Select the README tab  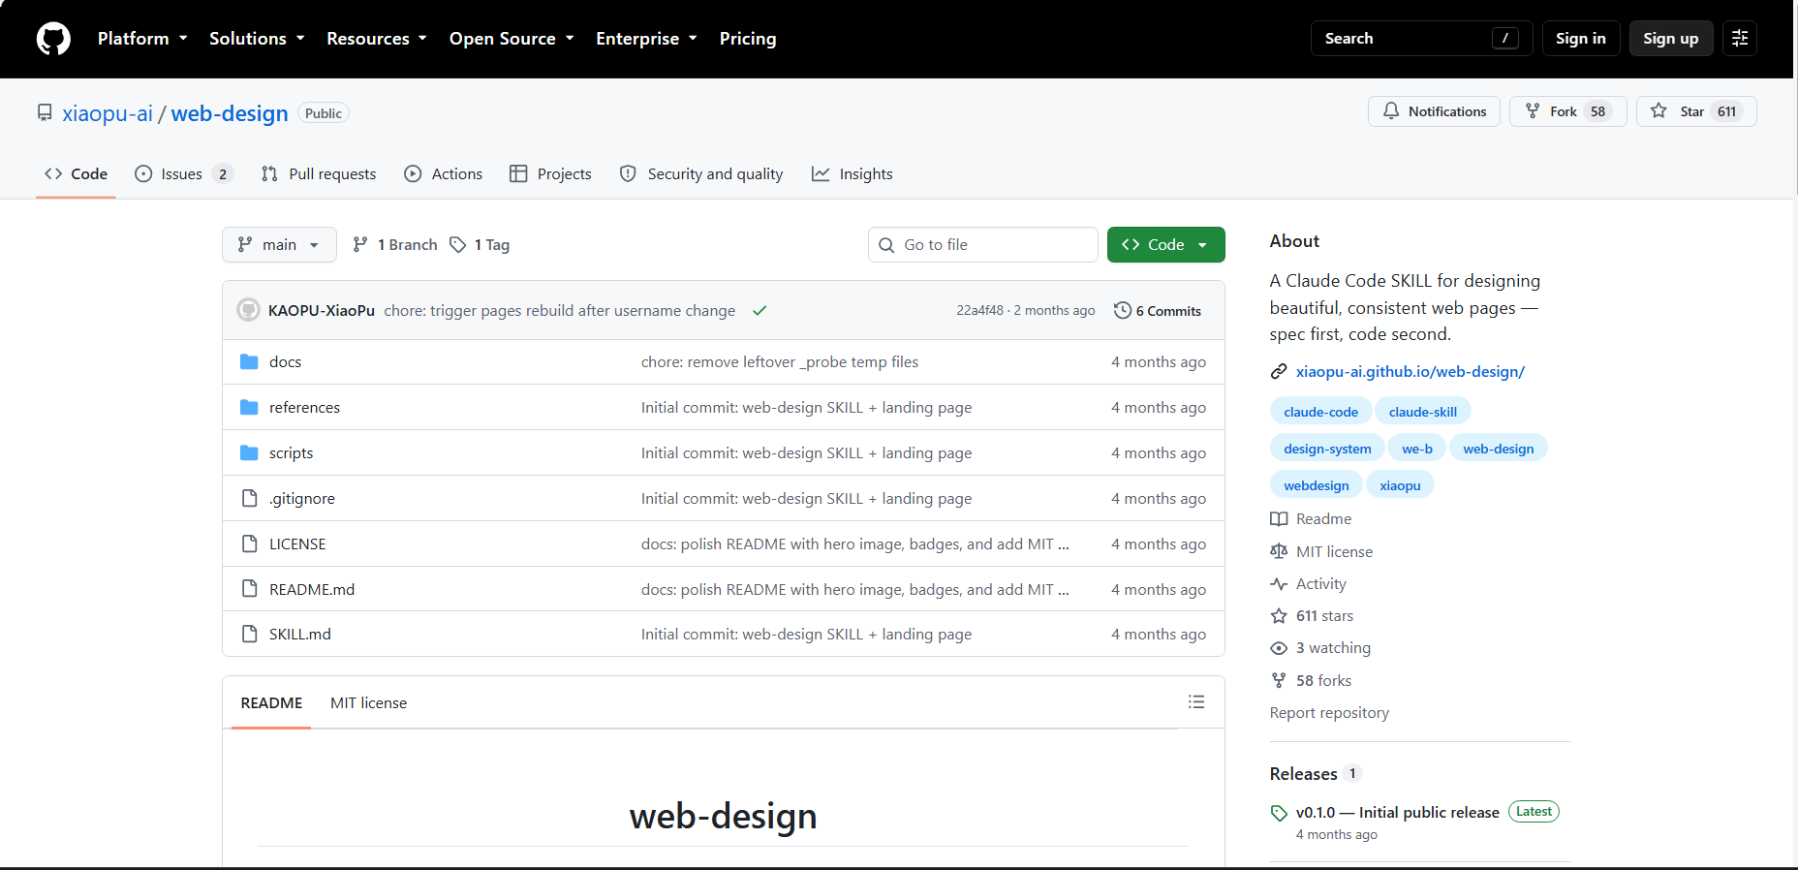coord(271,703)
